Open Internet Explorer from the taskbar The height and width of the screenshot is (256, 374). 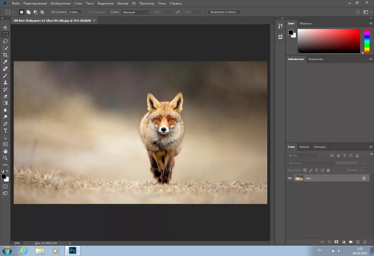(24, 251)
